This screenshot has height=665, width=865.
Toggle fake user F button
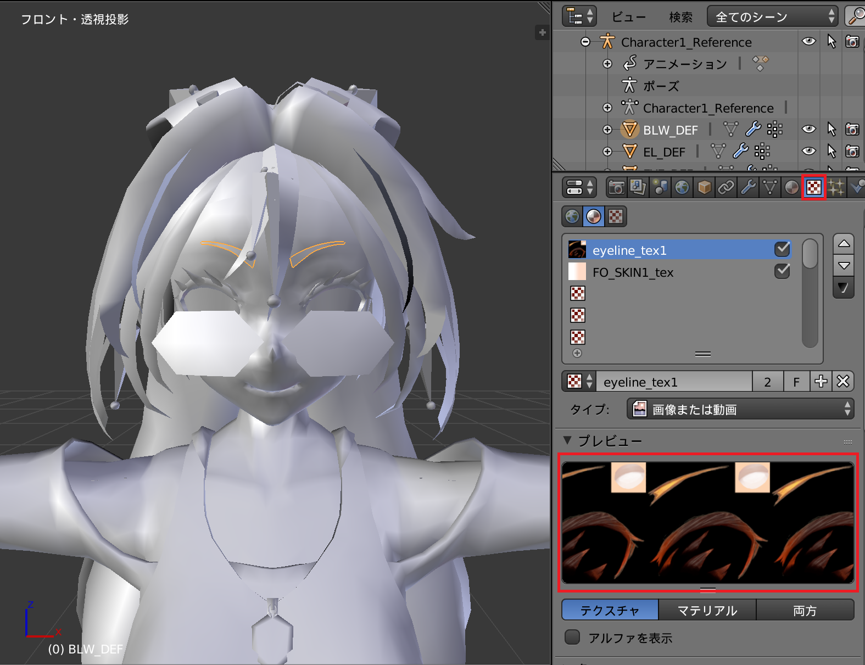(x=796, y=381)
